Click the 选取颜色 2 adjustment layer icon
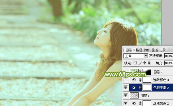The height and width of the screenshot is (106, 173). coord(134,103)
